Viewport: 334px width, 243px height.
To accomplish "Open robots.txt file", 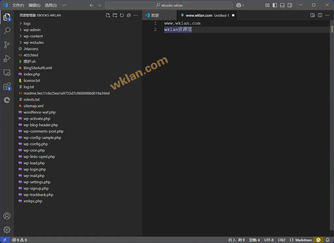I will pyautogui.click(x=78, y=100).
